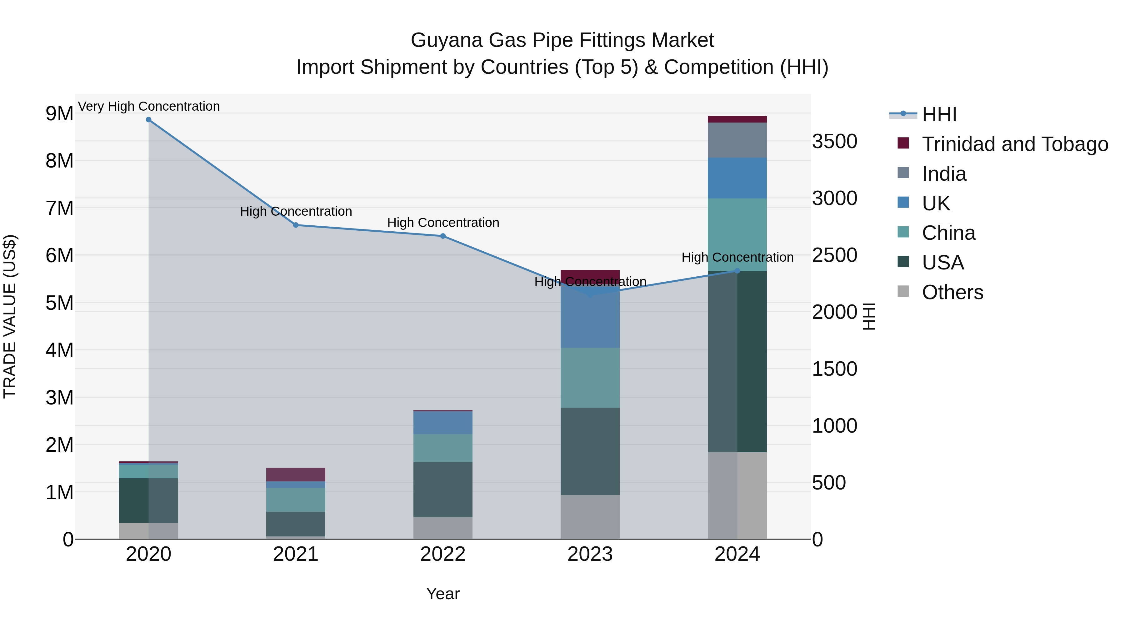The width and height of the screenshot is (1125, 633).
Task: Click the 'Year' axis title
Action: [x=443, y=594]
